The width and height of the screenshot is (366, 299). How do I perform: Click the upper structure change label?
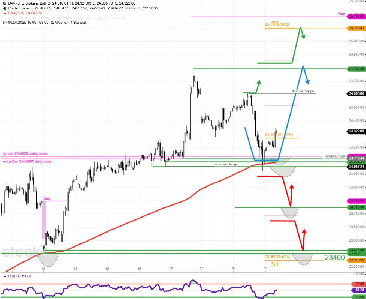303,91
